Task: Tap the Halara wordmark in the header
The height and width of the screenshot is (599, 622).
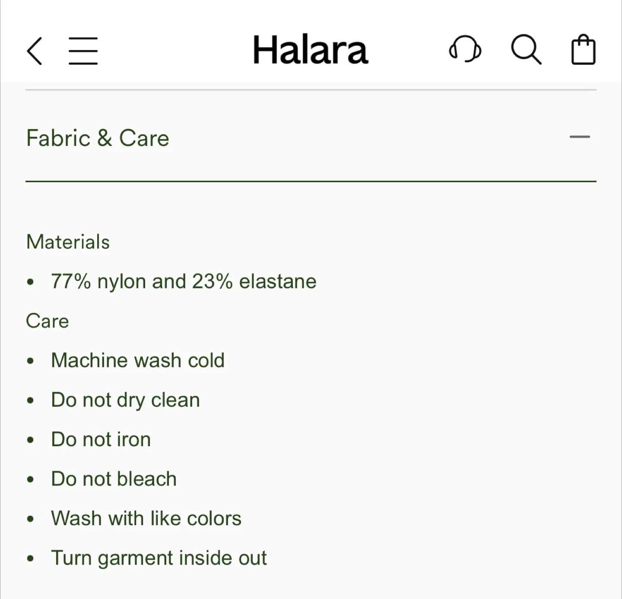Action: (311, 49)
